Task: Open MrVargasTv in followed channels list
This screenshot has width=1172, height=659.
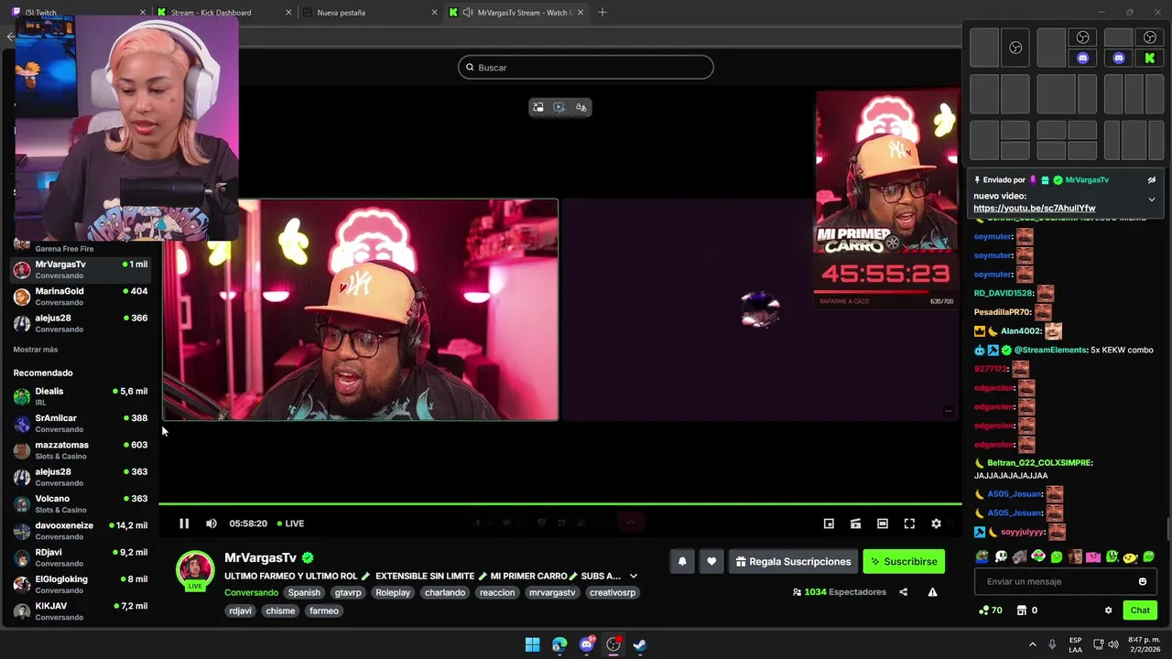Action: coord(81,270)
